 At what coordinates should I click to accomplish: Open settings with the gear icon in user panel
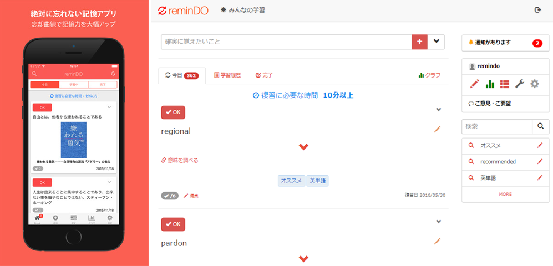535,84
